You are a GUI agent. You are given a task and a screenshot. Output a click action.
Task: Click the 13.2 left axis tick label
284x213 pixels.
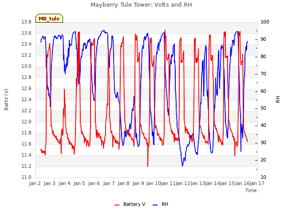(27, 55)
